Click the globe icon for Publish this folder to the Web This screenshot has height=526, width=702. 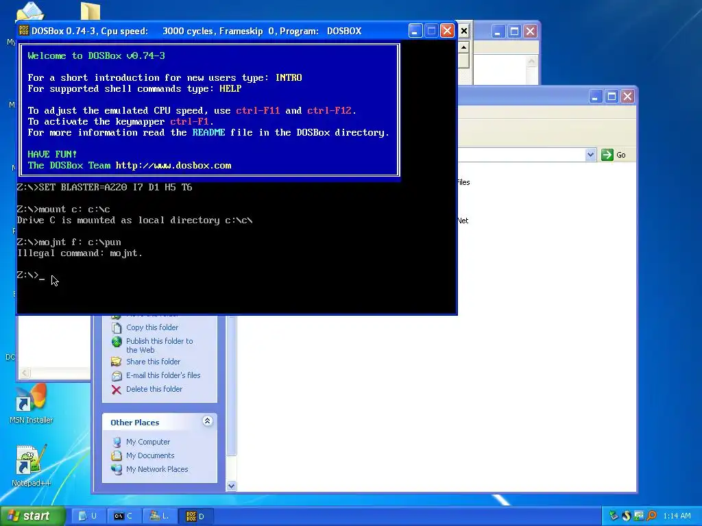[x=117, y=342]
